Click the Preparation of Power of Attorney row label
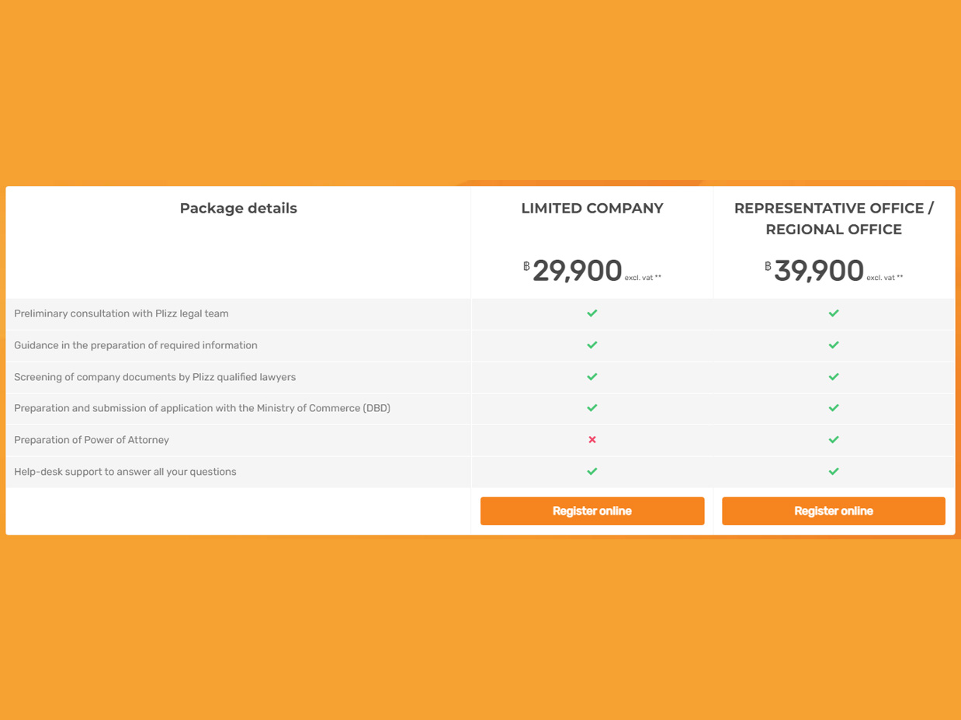 coord(92,440)
